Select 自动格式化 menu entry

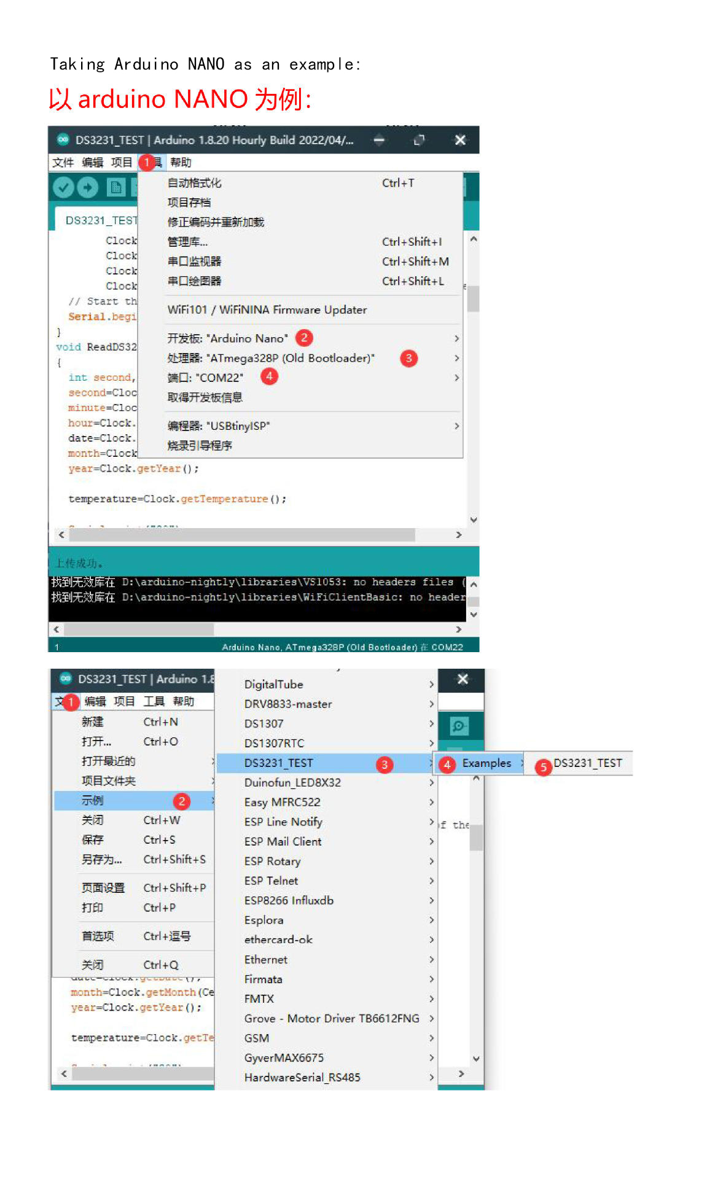coord(300,183)
